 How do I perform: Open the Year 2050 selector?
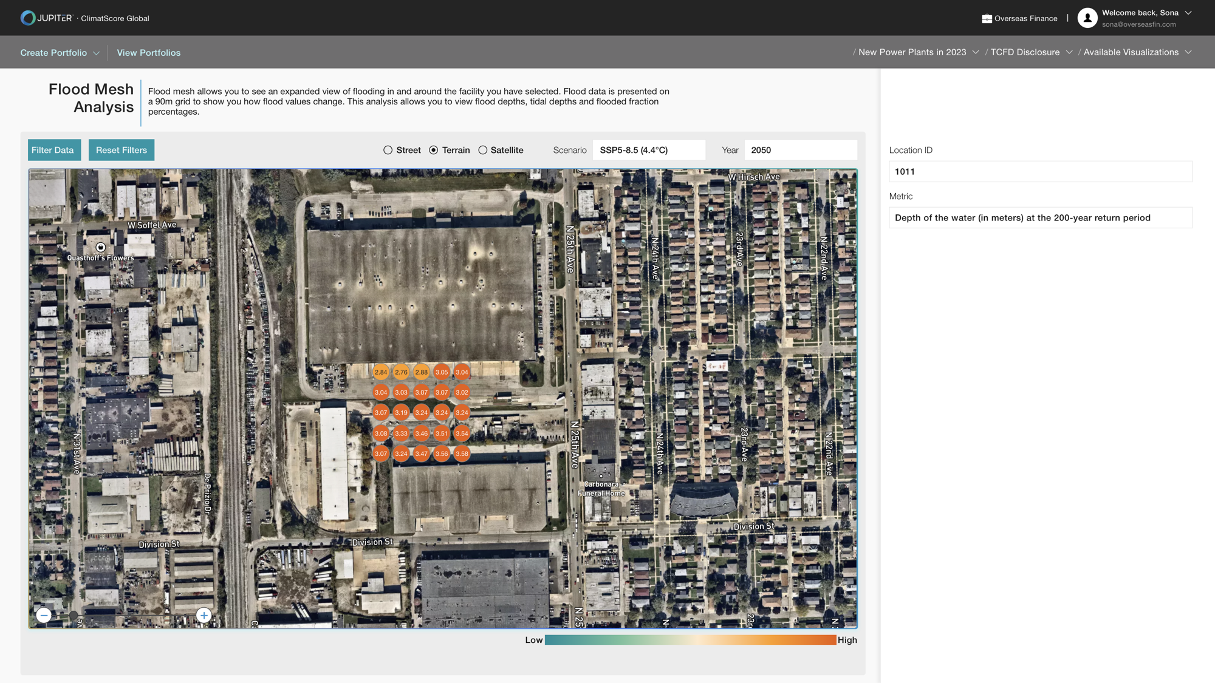(801, 150)
